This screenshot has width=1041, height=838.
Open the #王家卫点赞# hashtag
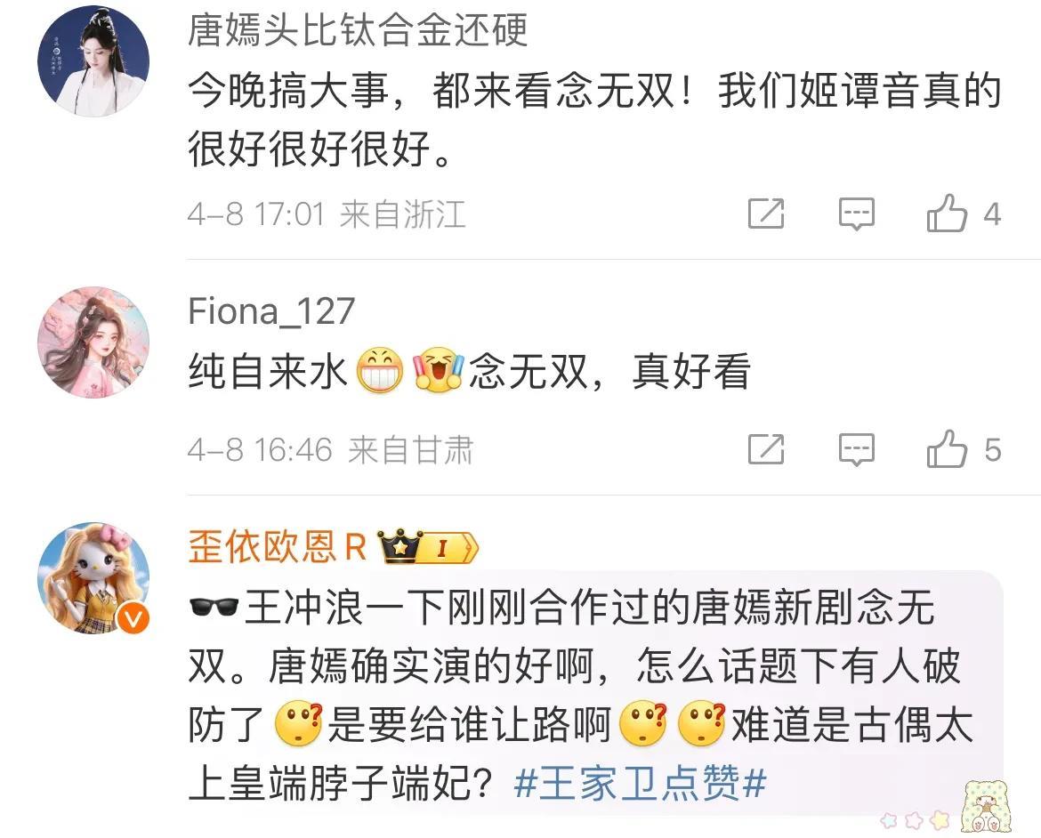641,783
